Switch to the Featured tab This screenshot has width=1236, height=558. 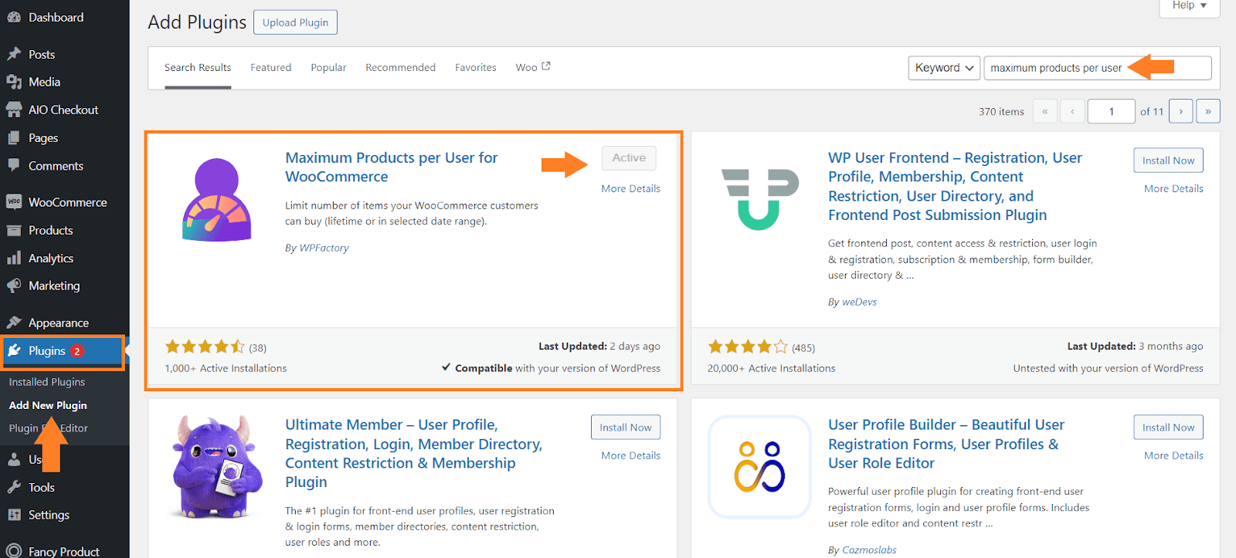271,68
